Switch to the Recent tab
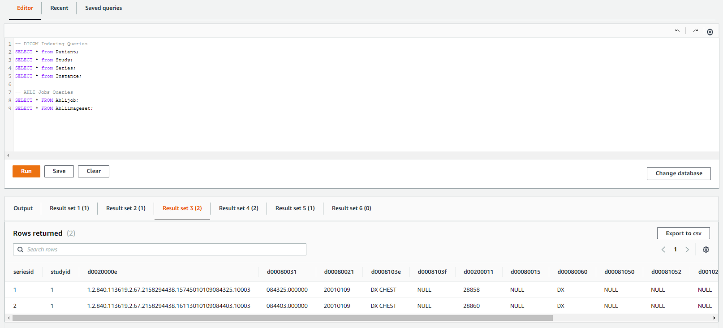 click(x=59, y=8)
